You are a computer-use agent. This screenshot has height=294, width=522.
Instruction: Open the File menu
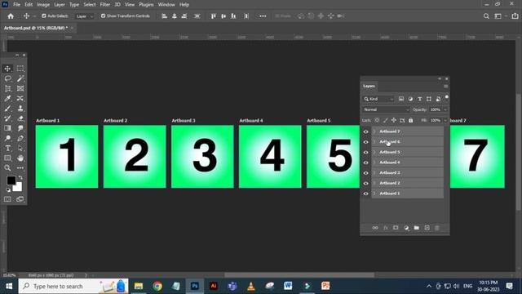[x=16, y=5]
